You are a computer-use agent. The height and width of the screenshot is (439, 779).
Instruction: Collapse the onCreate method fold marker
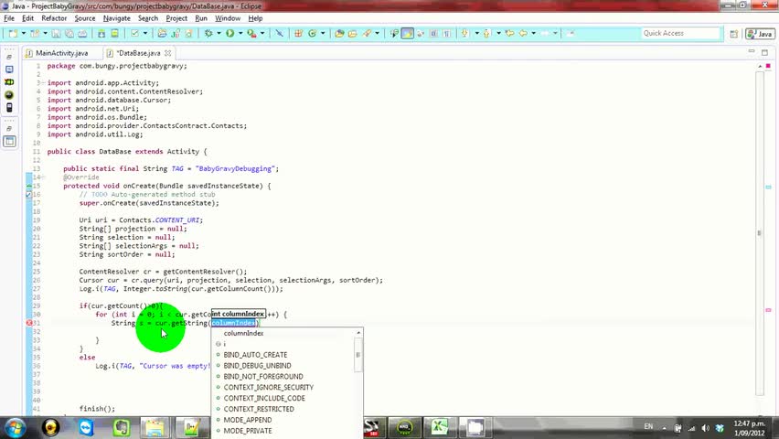click(x=43, y=177)
